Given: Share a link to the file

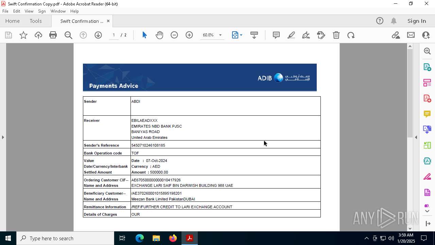Looking at the screenshot, I should pos(396,35).
